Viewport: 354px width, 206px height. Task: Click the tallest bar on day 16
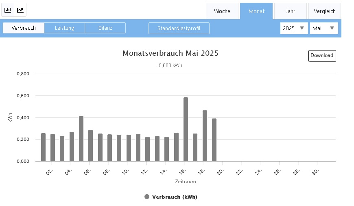pos(186,129)
